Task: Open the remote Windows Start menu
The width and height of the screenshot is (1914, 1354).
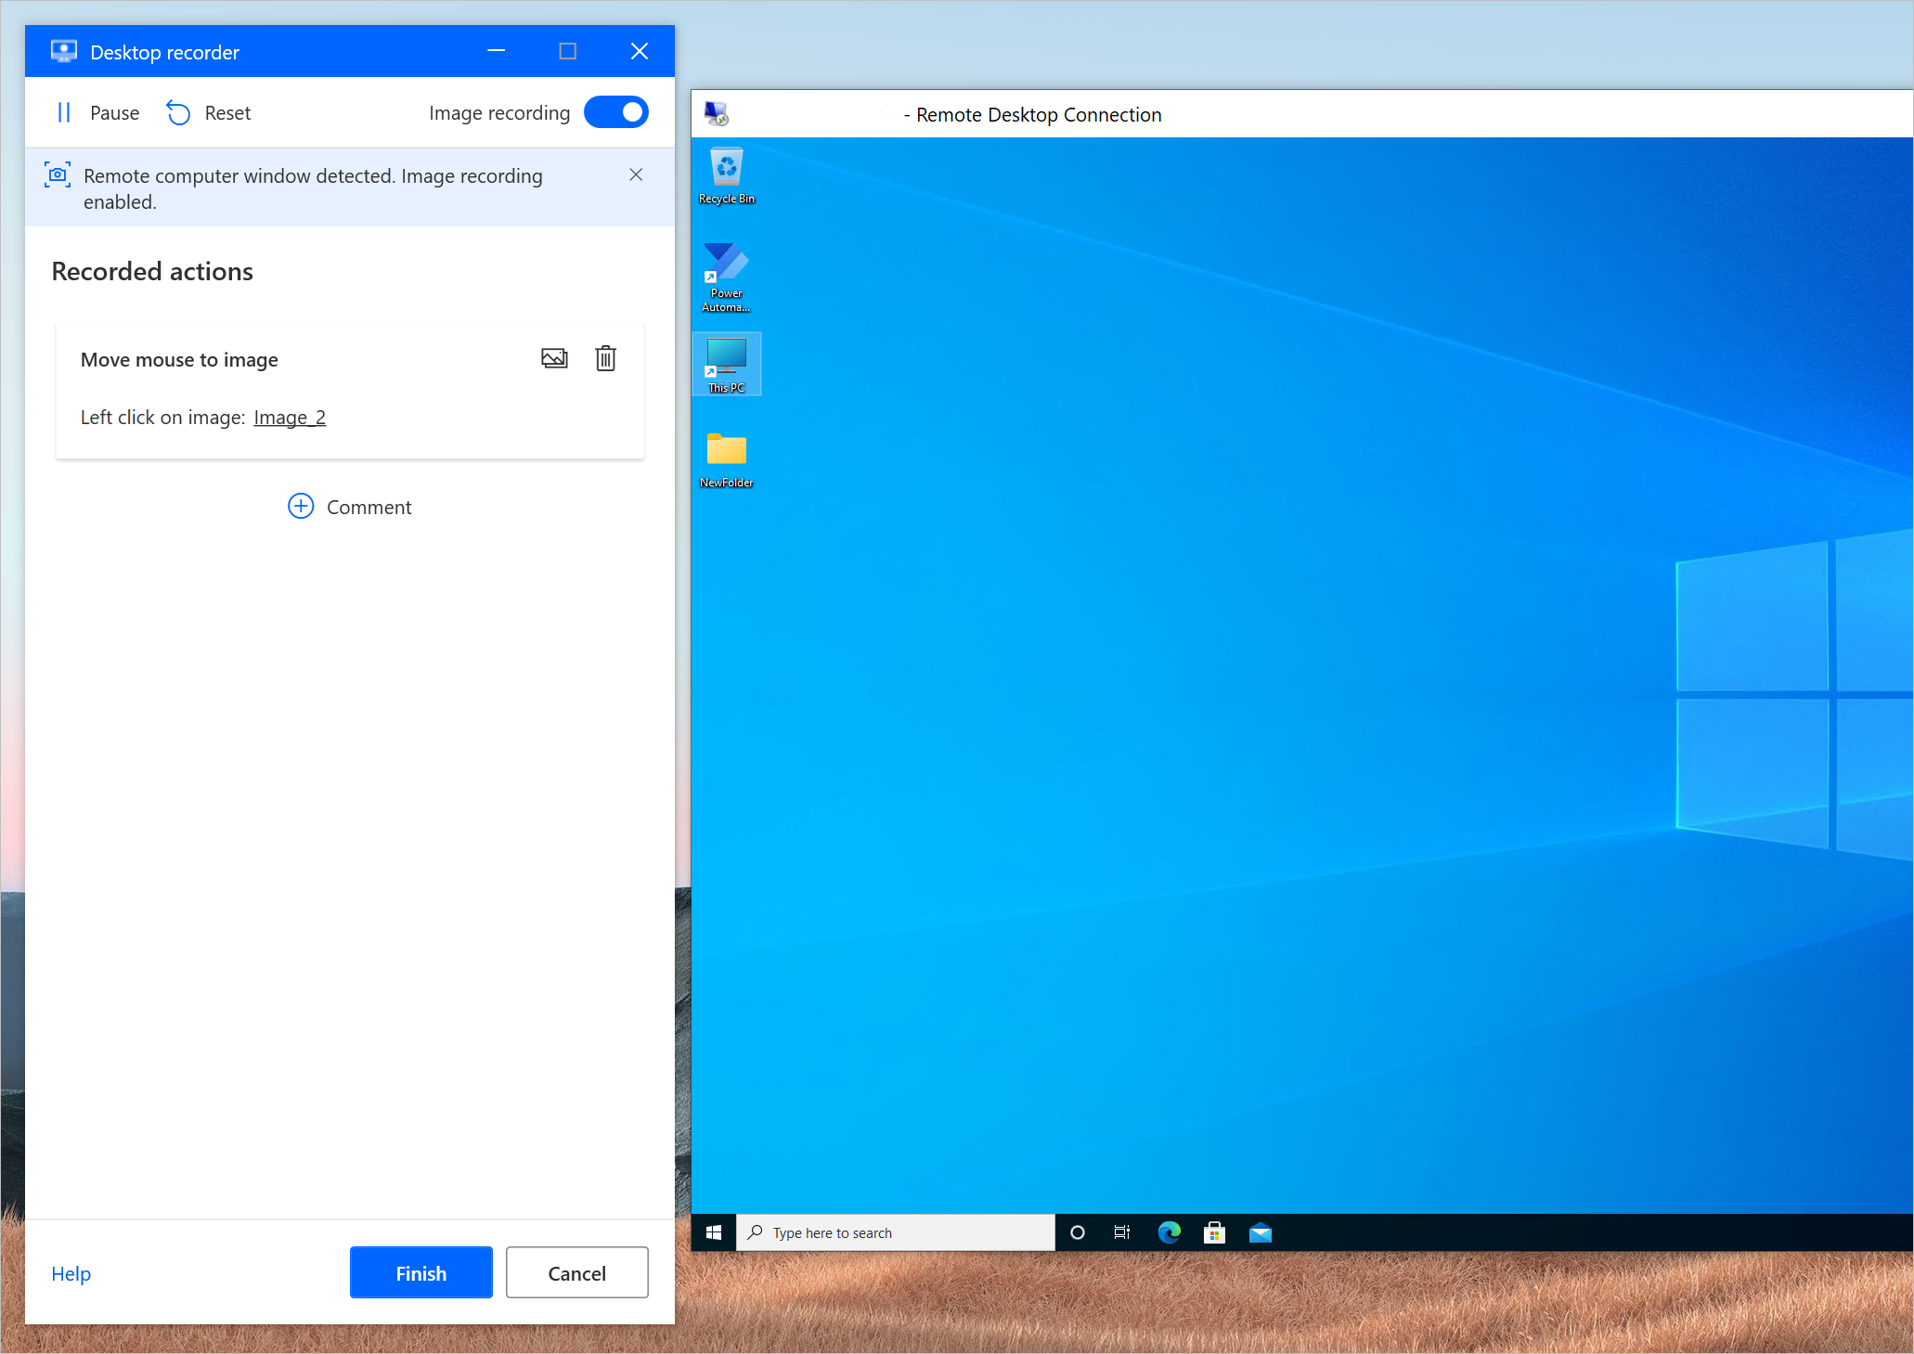Action: coord(714,1232)
